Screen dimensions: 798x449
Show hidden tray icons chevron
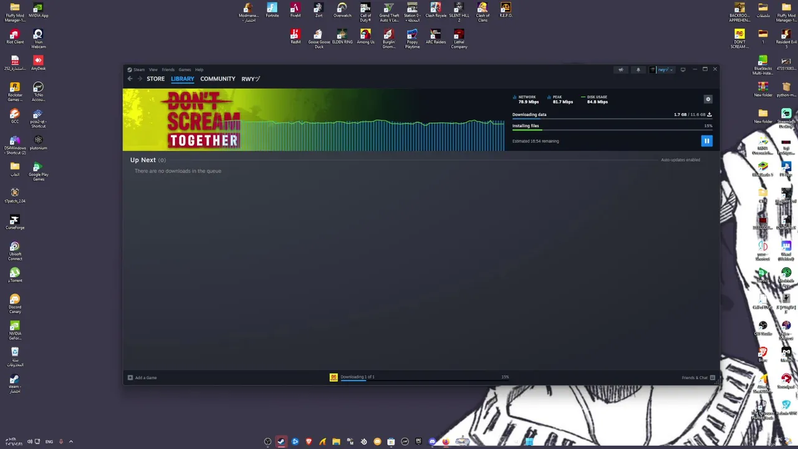pos(70,442)
